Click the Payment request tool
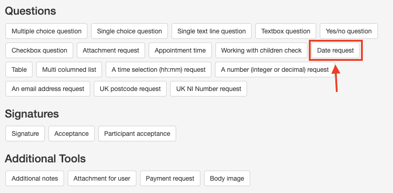Screen dimensions: 393x193 (x=170, y=178)
